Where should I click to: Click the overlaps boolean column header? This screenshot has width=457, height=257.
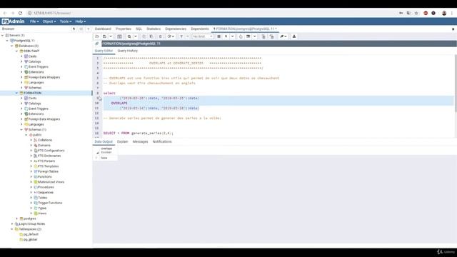coord(106,151)
